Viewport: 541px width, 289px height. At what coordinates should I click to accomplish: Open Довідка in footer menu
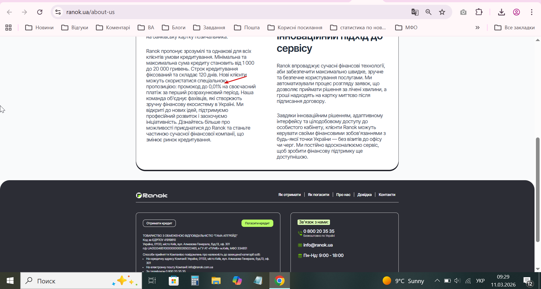364,195
